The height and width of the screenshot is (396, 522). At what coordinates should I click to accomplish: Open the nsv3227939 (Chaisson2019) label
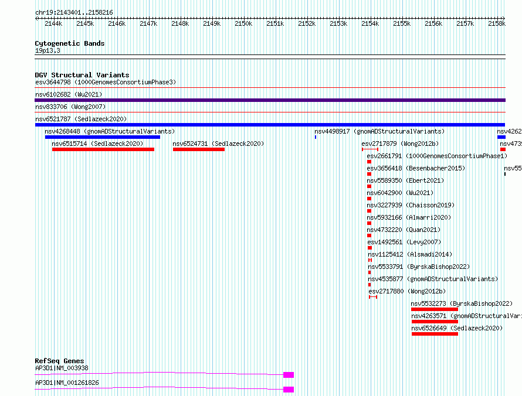[411, 205]
